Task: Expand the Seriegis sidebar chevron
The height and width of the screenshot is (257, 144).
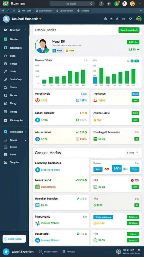Action: coord(25,30)
